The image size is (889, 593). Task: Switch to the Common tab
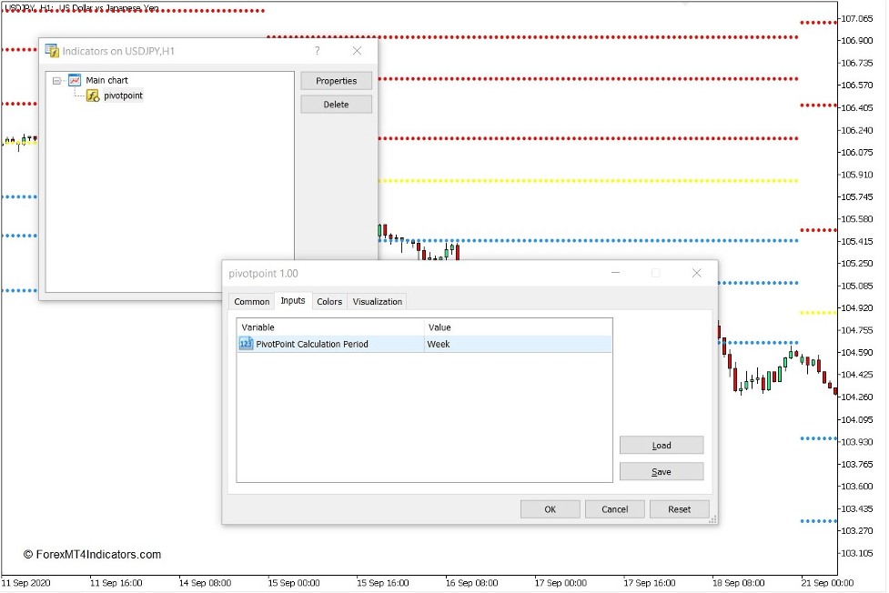[x=251, y=301]
